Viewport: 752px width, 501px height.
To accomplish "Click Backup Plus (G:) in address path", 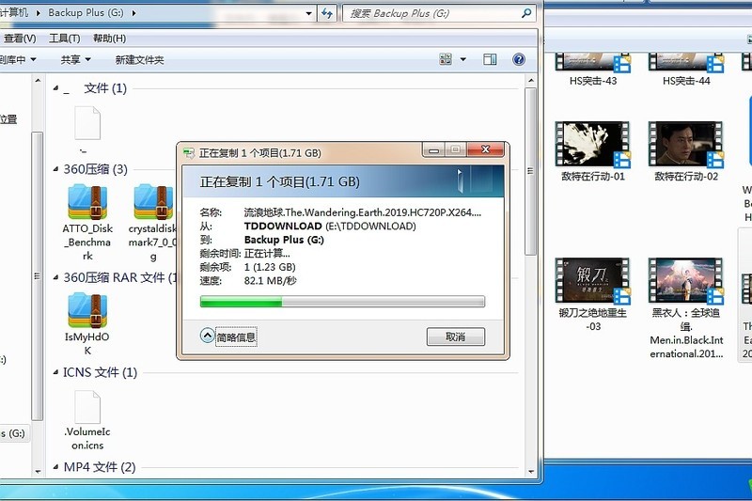I will point(86,13).
